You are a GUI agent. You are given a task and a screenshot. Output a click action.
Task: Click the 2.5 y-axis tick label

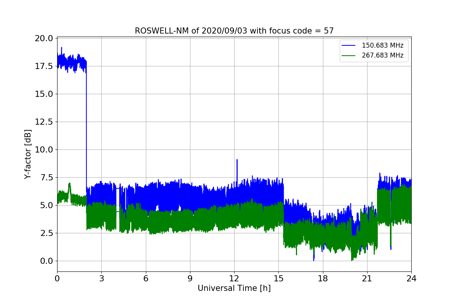46,233
